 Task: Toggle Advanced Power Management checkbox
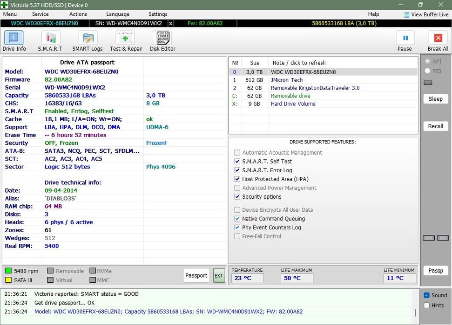(237, 188)
